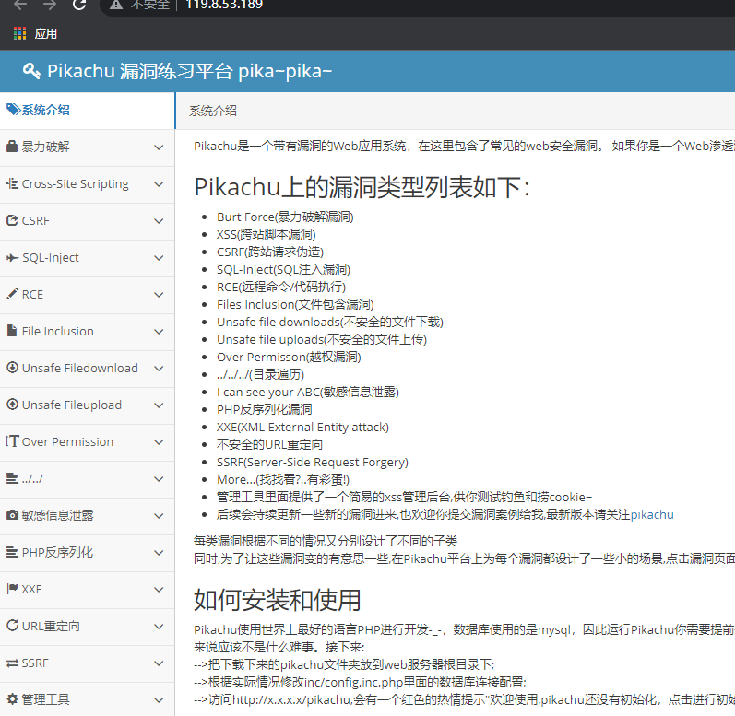
Task: Open the pikachu hyperlink in the list
Action: click(652, 514)
